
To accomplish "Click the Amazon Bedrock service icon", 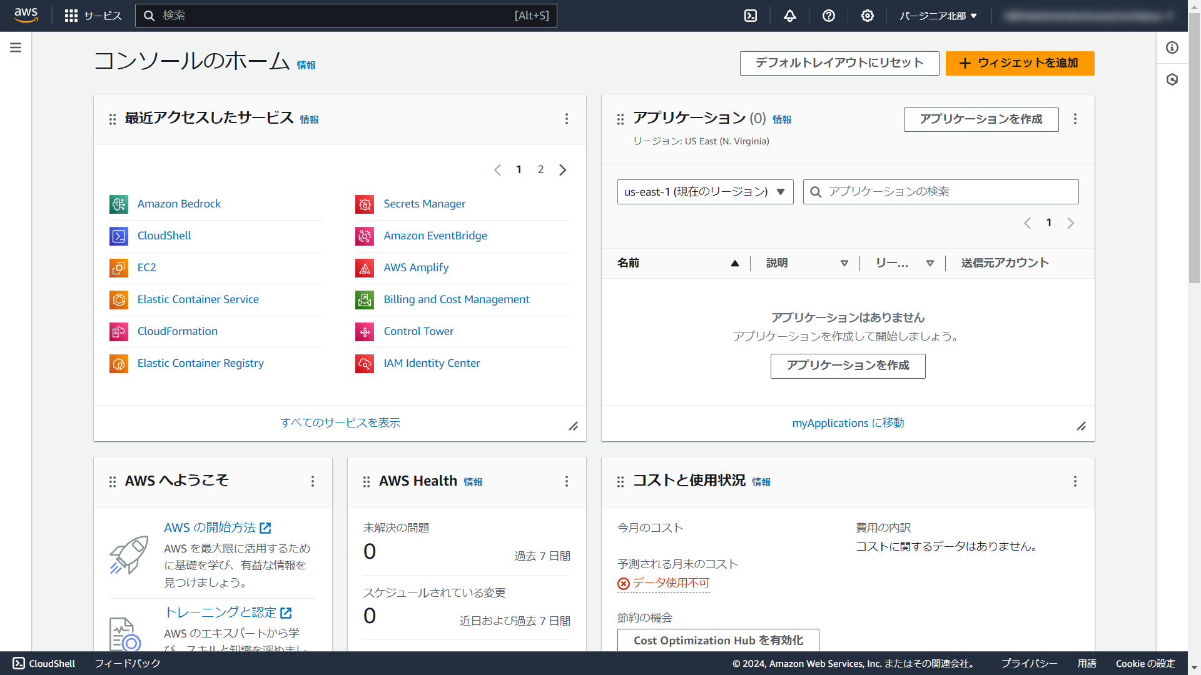I will [x=119, y=204].
